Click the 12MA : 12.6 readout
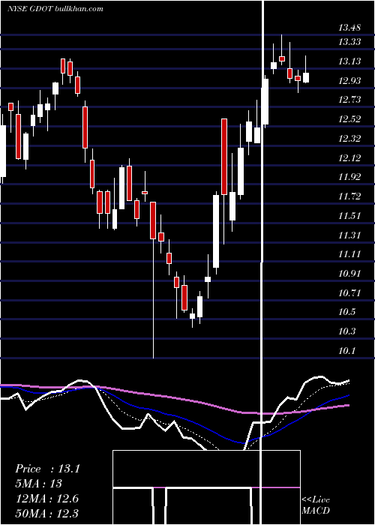The height and width of the screenshot is (525, 375). [x=46, y=498]
